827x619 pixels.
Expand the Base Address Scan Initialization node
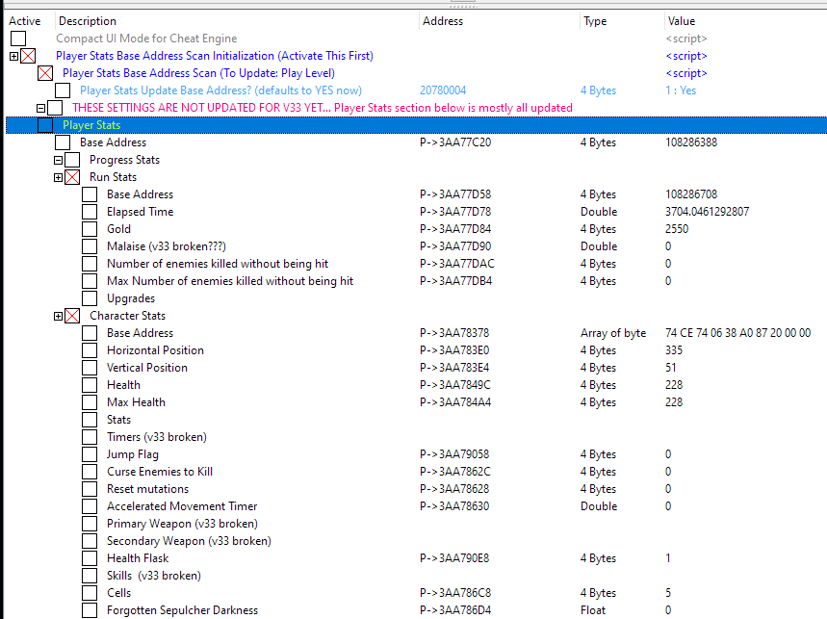14,56
